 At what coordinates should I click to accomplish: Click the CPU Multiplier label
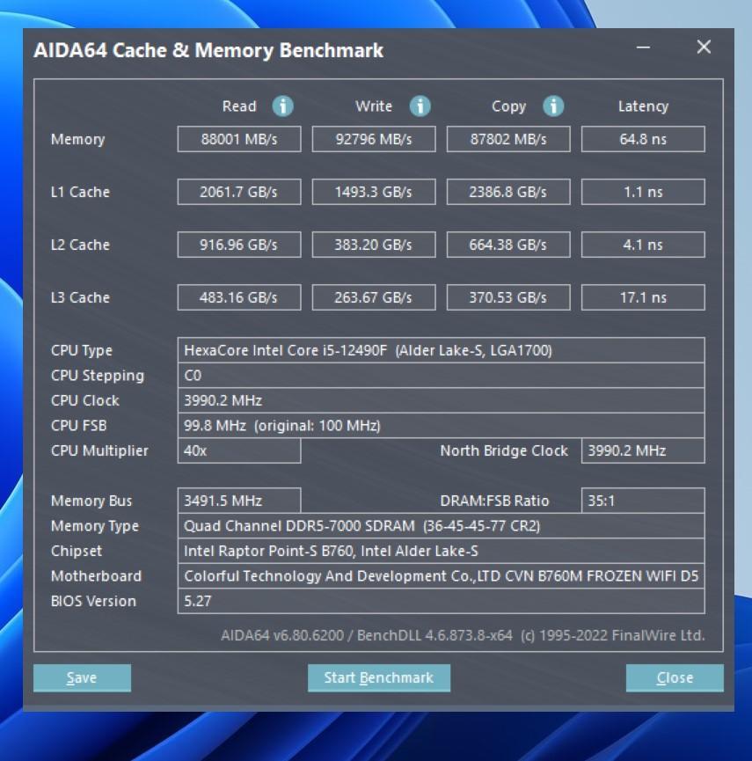[x=99, y=450]
